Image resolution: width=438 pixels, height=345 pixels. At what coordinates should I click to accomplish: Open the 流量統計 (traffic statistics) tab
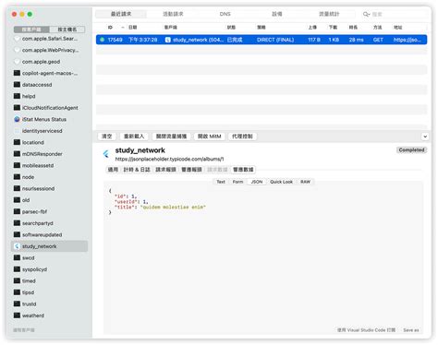point(329,14)
